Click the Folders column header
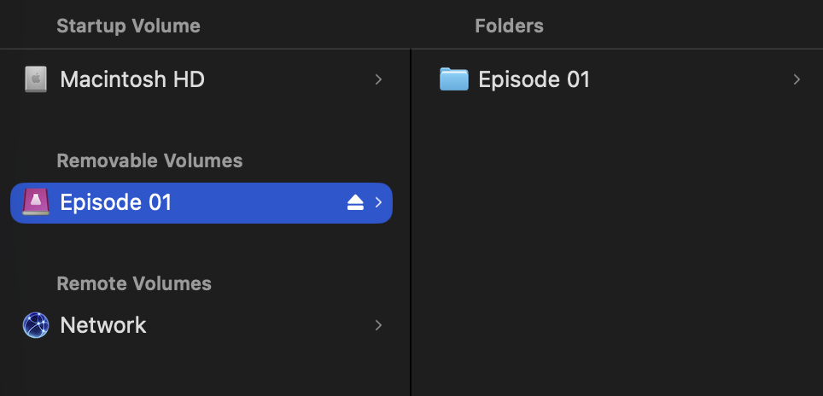Viewport: 823px width, 396px height. pyautogui.click(x=509, y=26)
